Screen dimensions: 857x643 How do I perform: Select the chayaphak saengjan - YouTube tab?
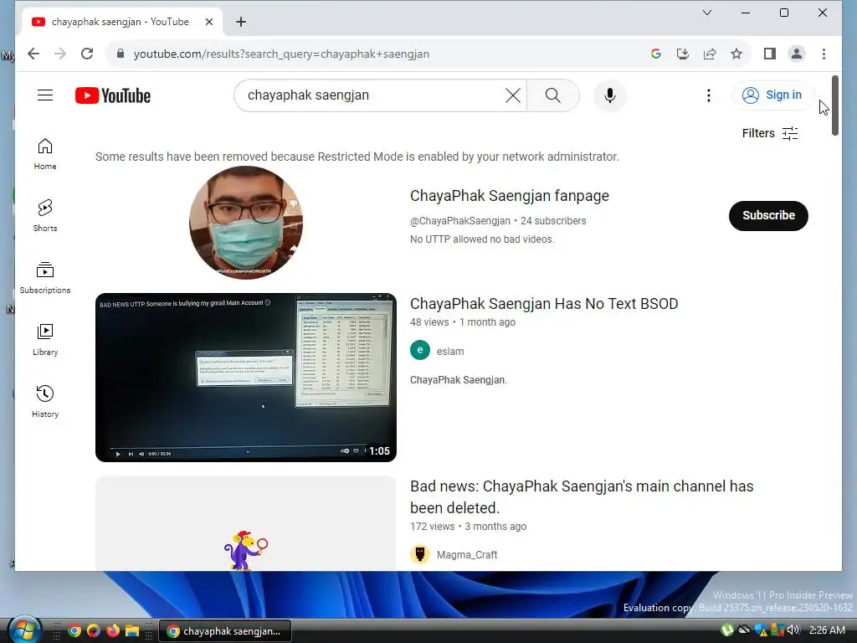click(122, 22)
